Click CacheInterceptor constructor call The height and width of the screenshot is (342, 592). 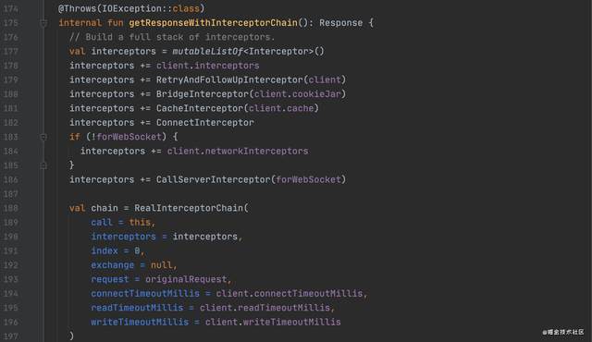(200, 108)
